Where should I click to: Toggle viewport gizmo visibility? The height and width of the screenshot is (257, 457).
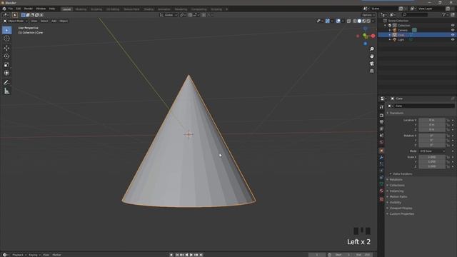(x=328, y=21)
